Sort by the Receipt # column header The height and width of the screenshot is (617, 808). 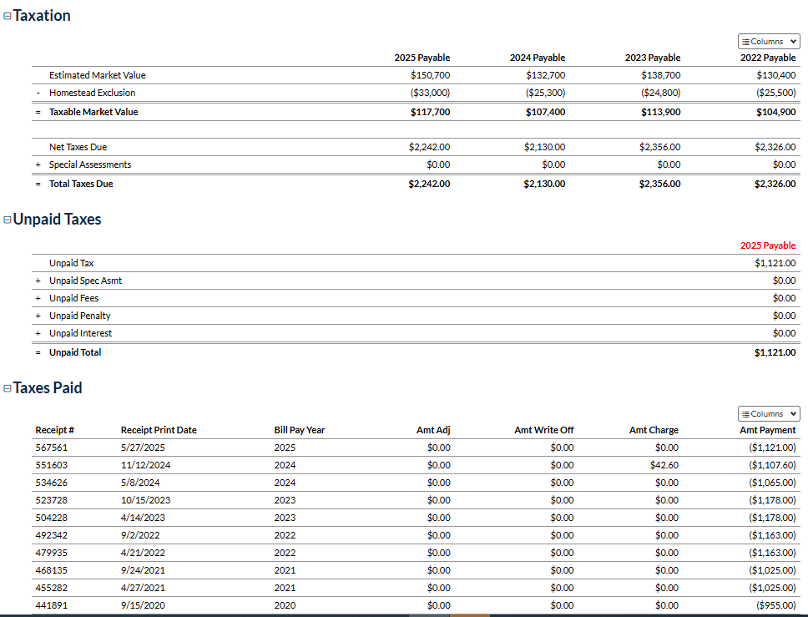(x=55, y=430)
